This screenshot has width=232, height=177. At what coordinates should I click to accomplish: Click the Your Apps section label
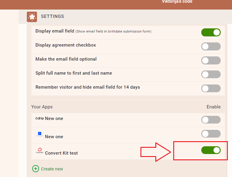(42, 107)
